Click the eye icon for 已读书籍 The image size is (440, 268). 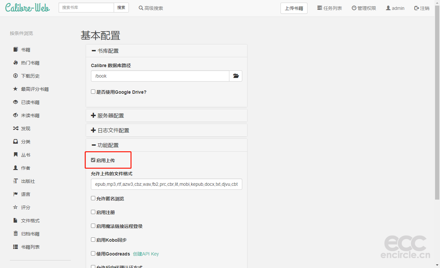(x=15, y=102)
